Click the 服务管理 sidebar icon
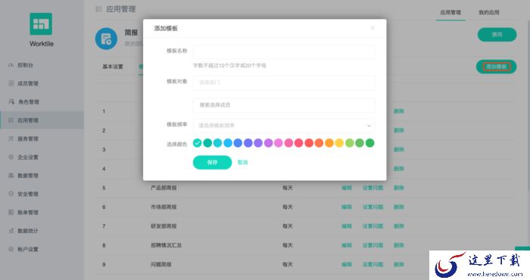 tap(11, 138)
